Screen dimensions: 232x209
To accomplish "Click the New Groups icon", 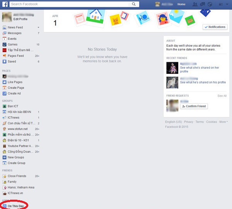I will pos(4,157).
